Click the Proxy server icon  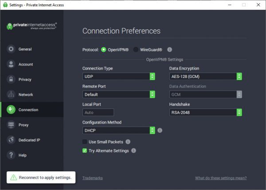pyautogui.click(x=11, y=125)
